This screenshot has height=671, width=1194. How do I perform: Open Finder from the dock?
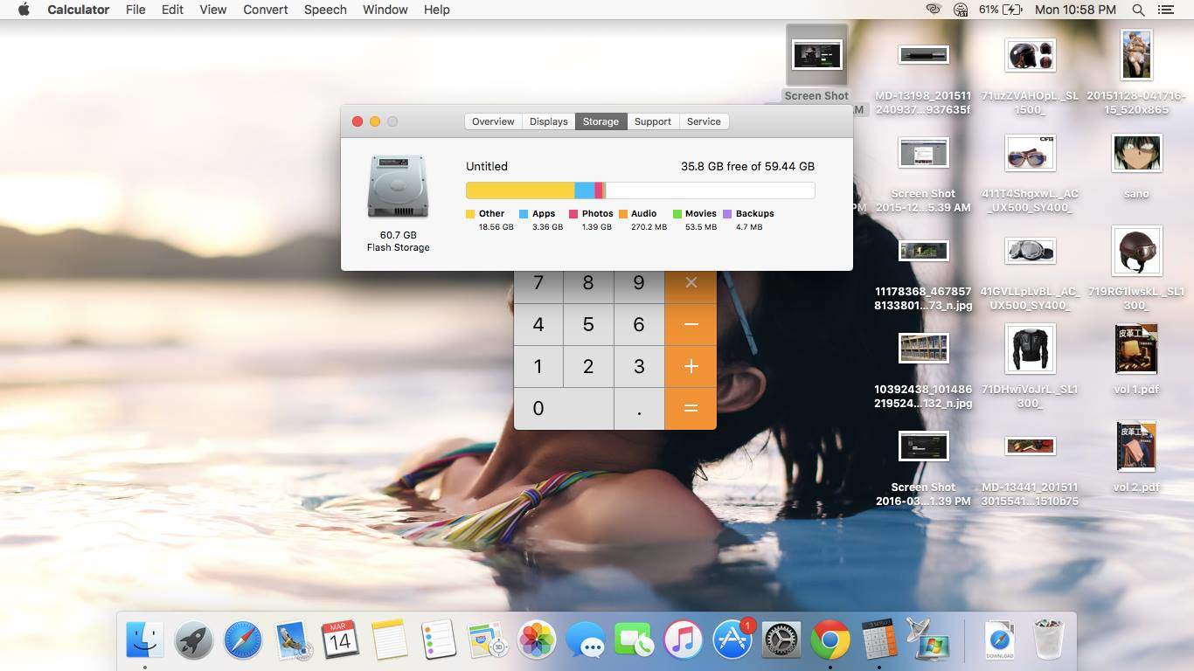pos(144,640)
